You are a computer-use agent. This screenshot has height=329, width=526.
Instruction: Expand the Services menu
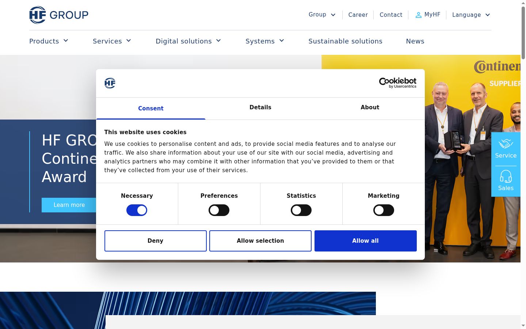tap(112, 41)
